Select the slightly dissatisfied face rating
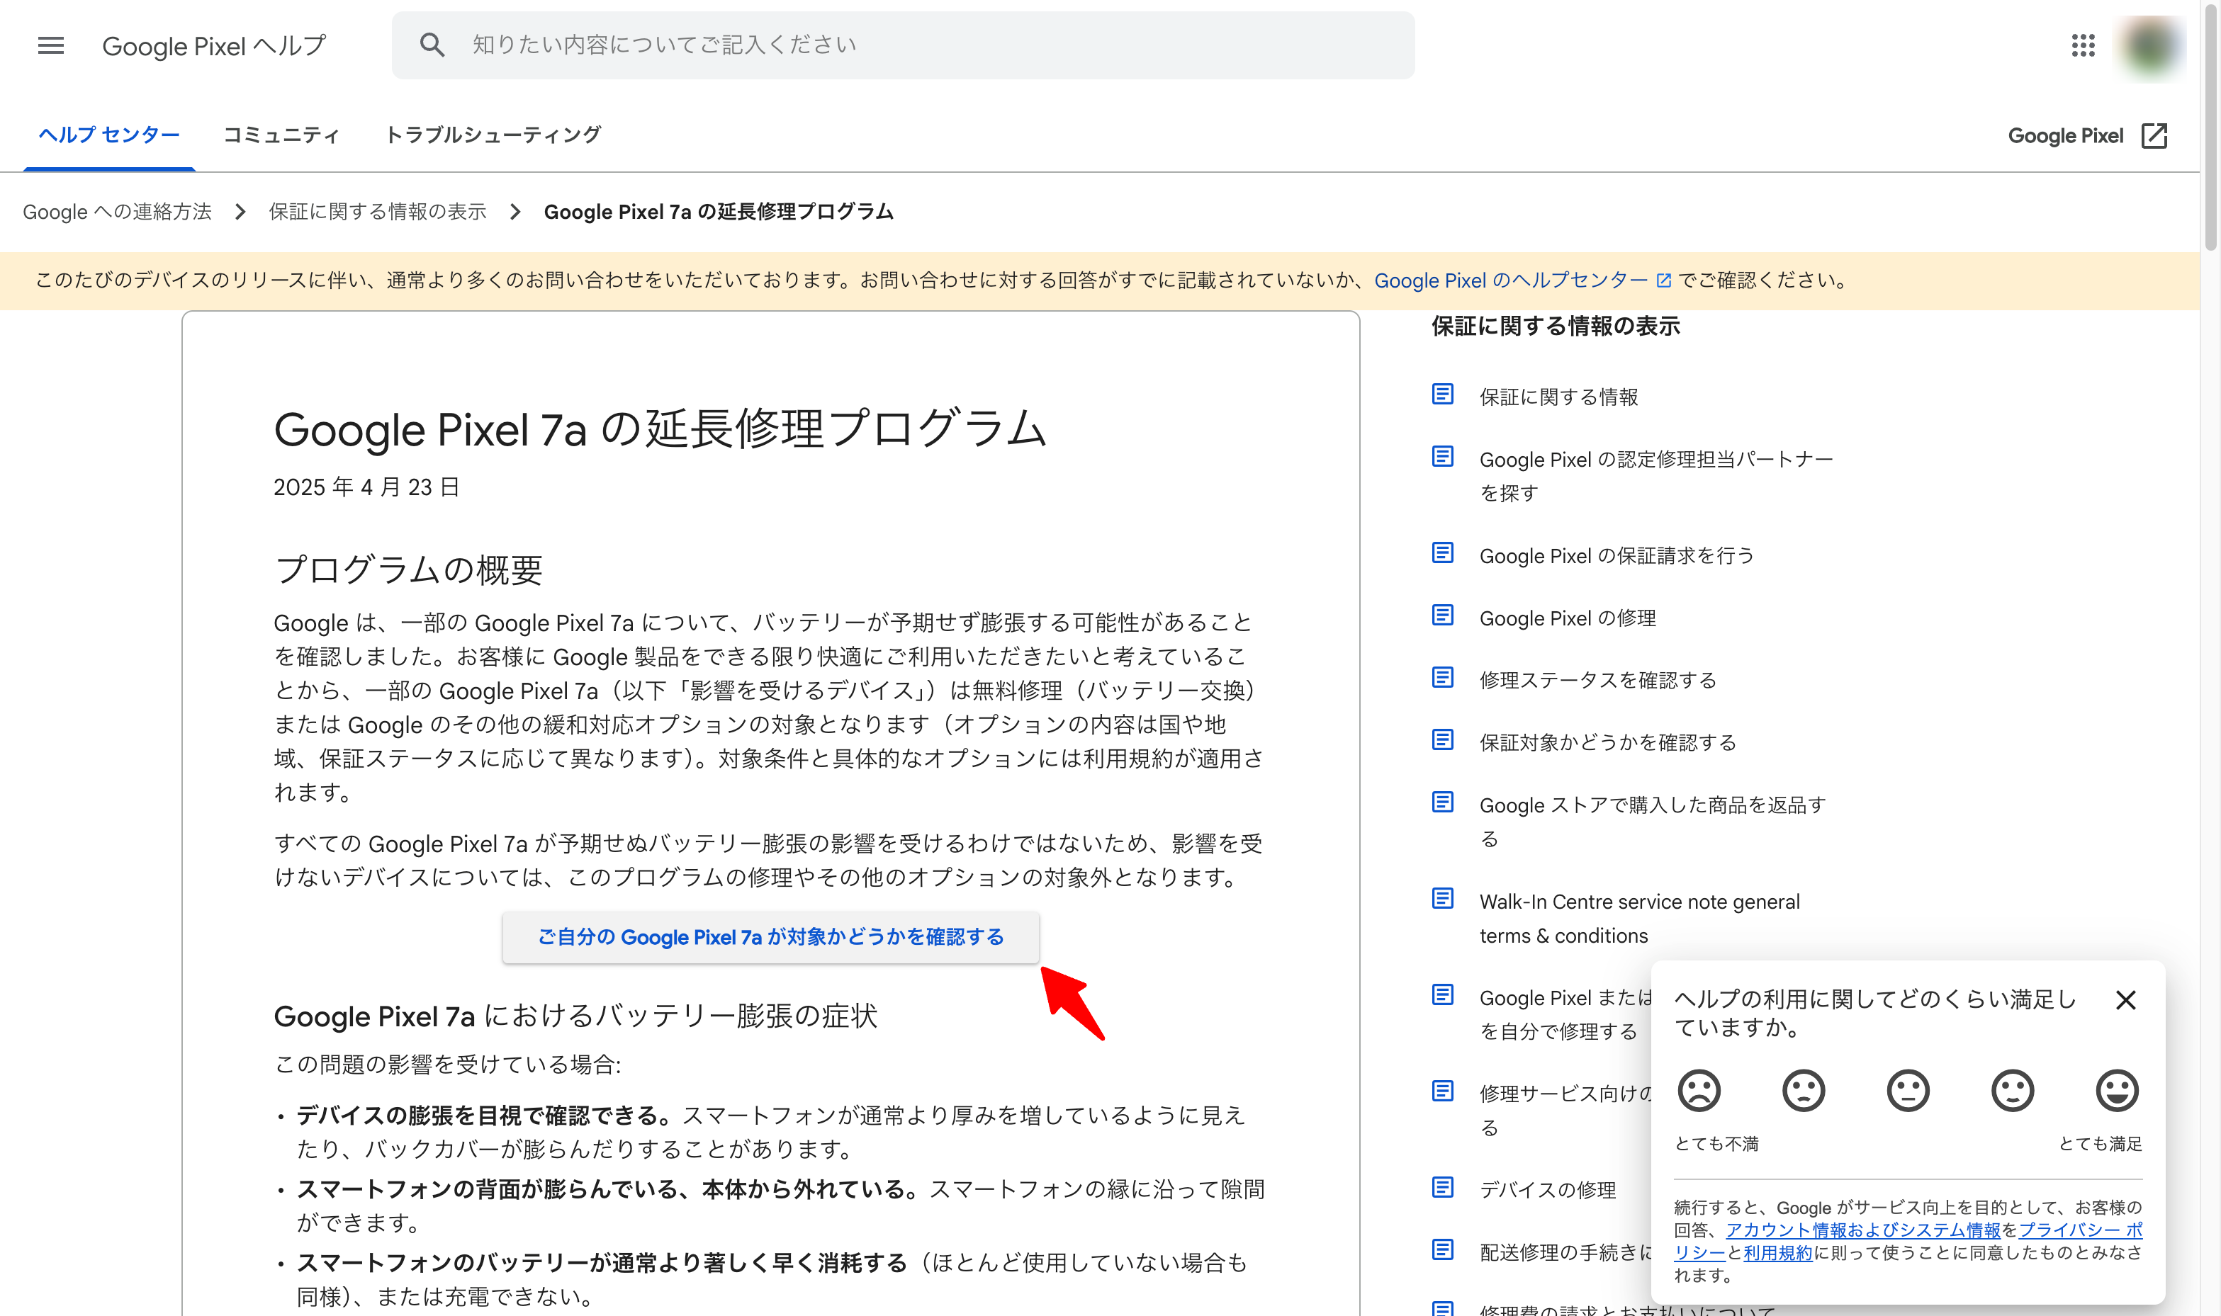This screenshot has height=1316, width=2221. tap(1804, 1091)
